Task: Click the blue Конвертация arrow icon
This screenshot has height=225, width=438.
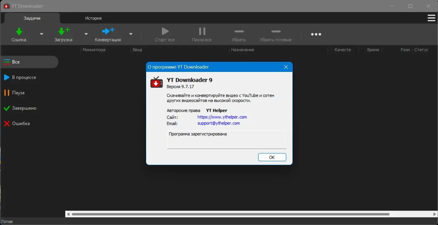Action: tap(108, 31)
